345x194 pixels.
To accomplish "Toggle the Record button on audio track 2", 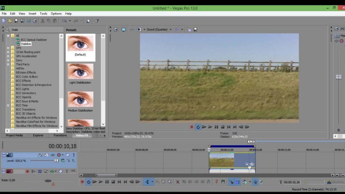I will (x=28, y=171).
